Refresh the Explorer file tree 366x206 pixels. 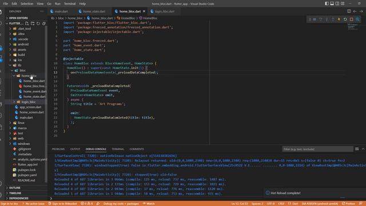click(x=38, y=23)
